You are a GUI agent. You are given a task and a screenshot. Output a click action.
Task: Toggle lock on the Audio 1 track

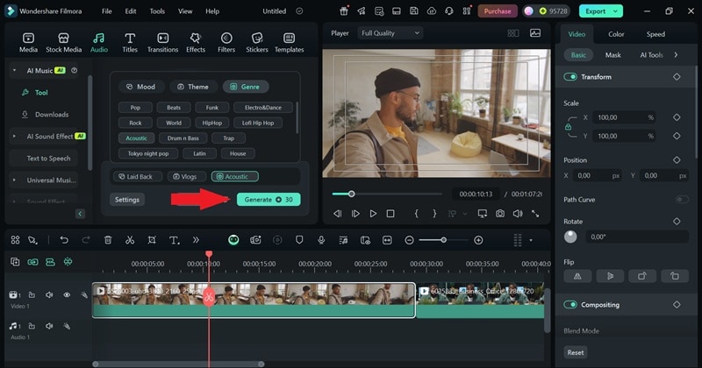32,326
